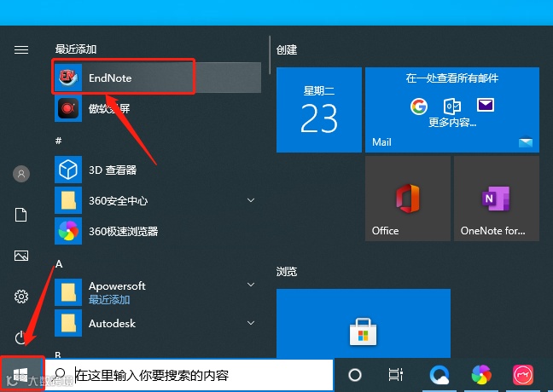The height and width of the screenshot is (392, 553).
Task: Open the Mail tile
Action: [452, 110]
